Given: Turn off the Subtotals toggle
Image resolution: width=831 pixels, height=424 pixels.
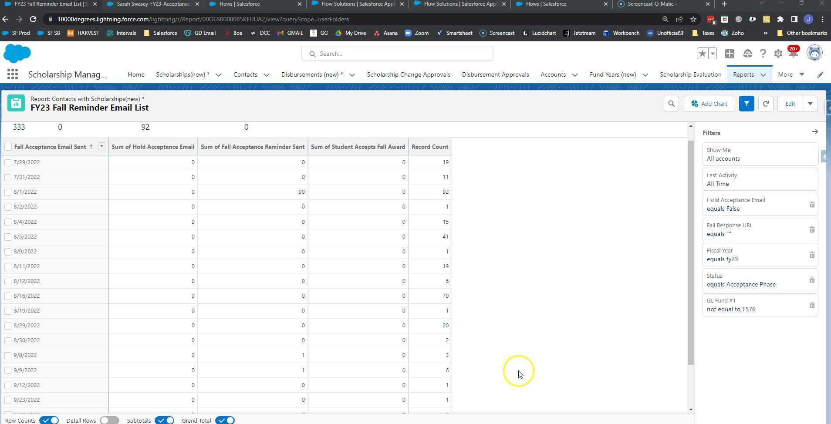Looking at the screenshot, I should click(164, 420).
